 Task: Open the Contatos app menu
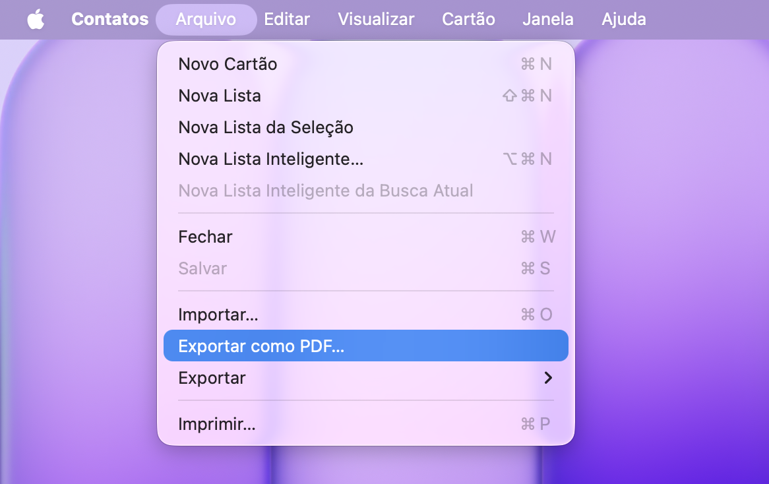pos(110,19)
